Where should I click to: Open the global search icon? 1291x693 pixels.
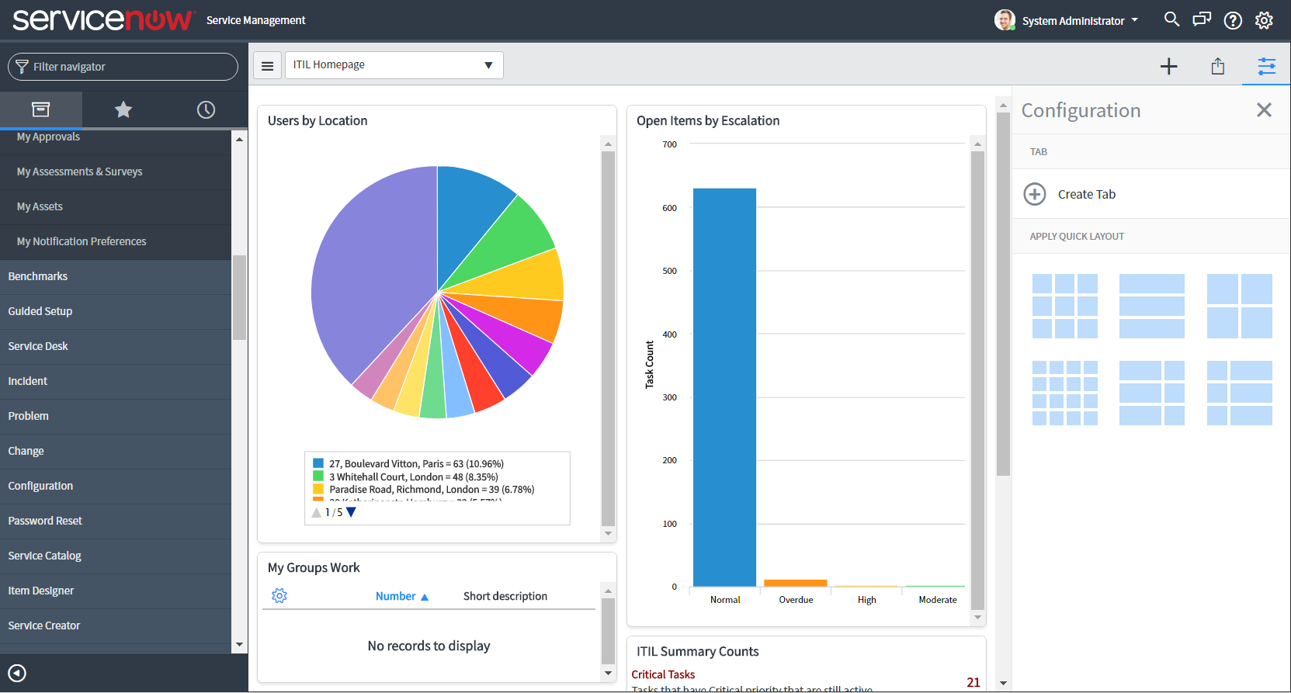click(1171, 19)
